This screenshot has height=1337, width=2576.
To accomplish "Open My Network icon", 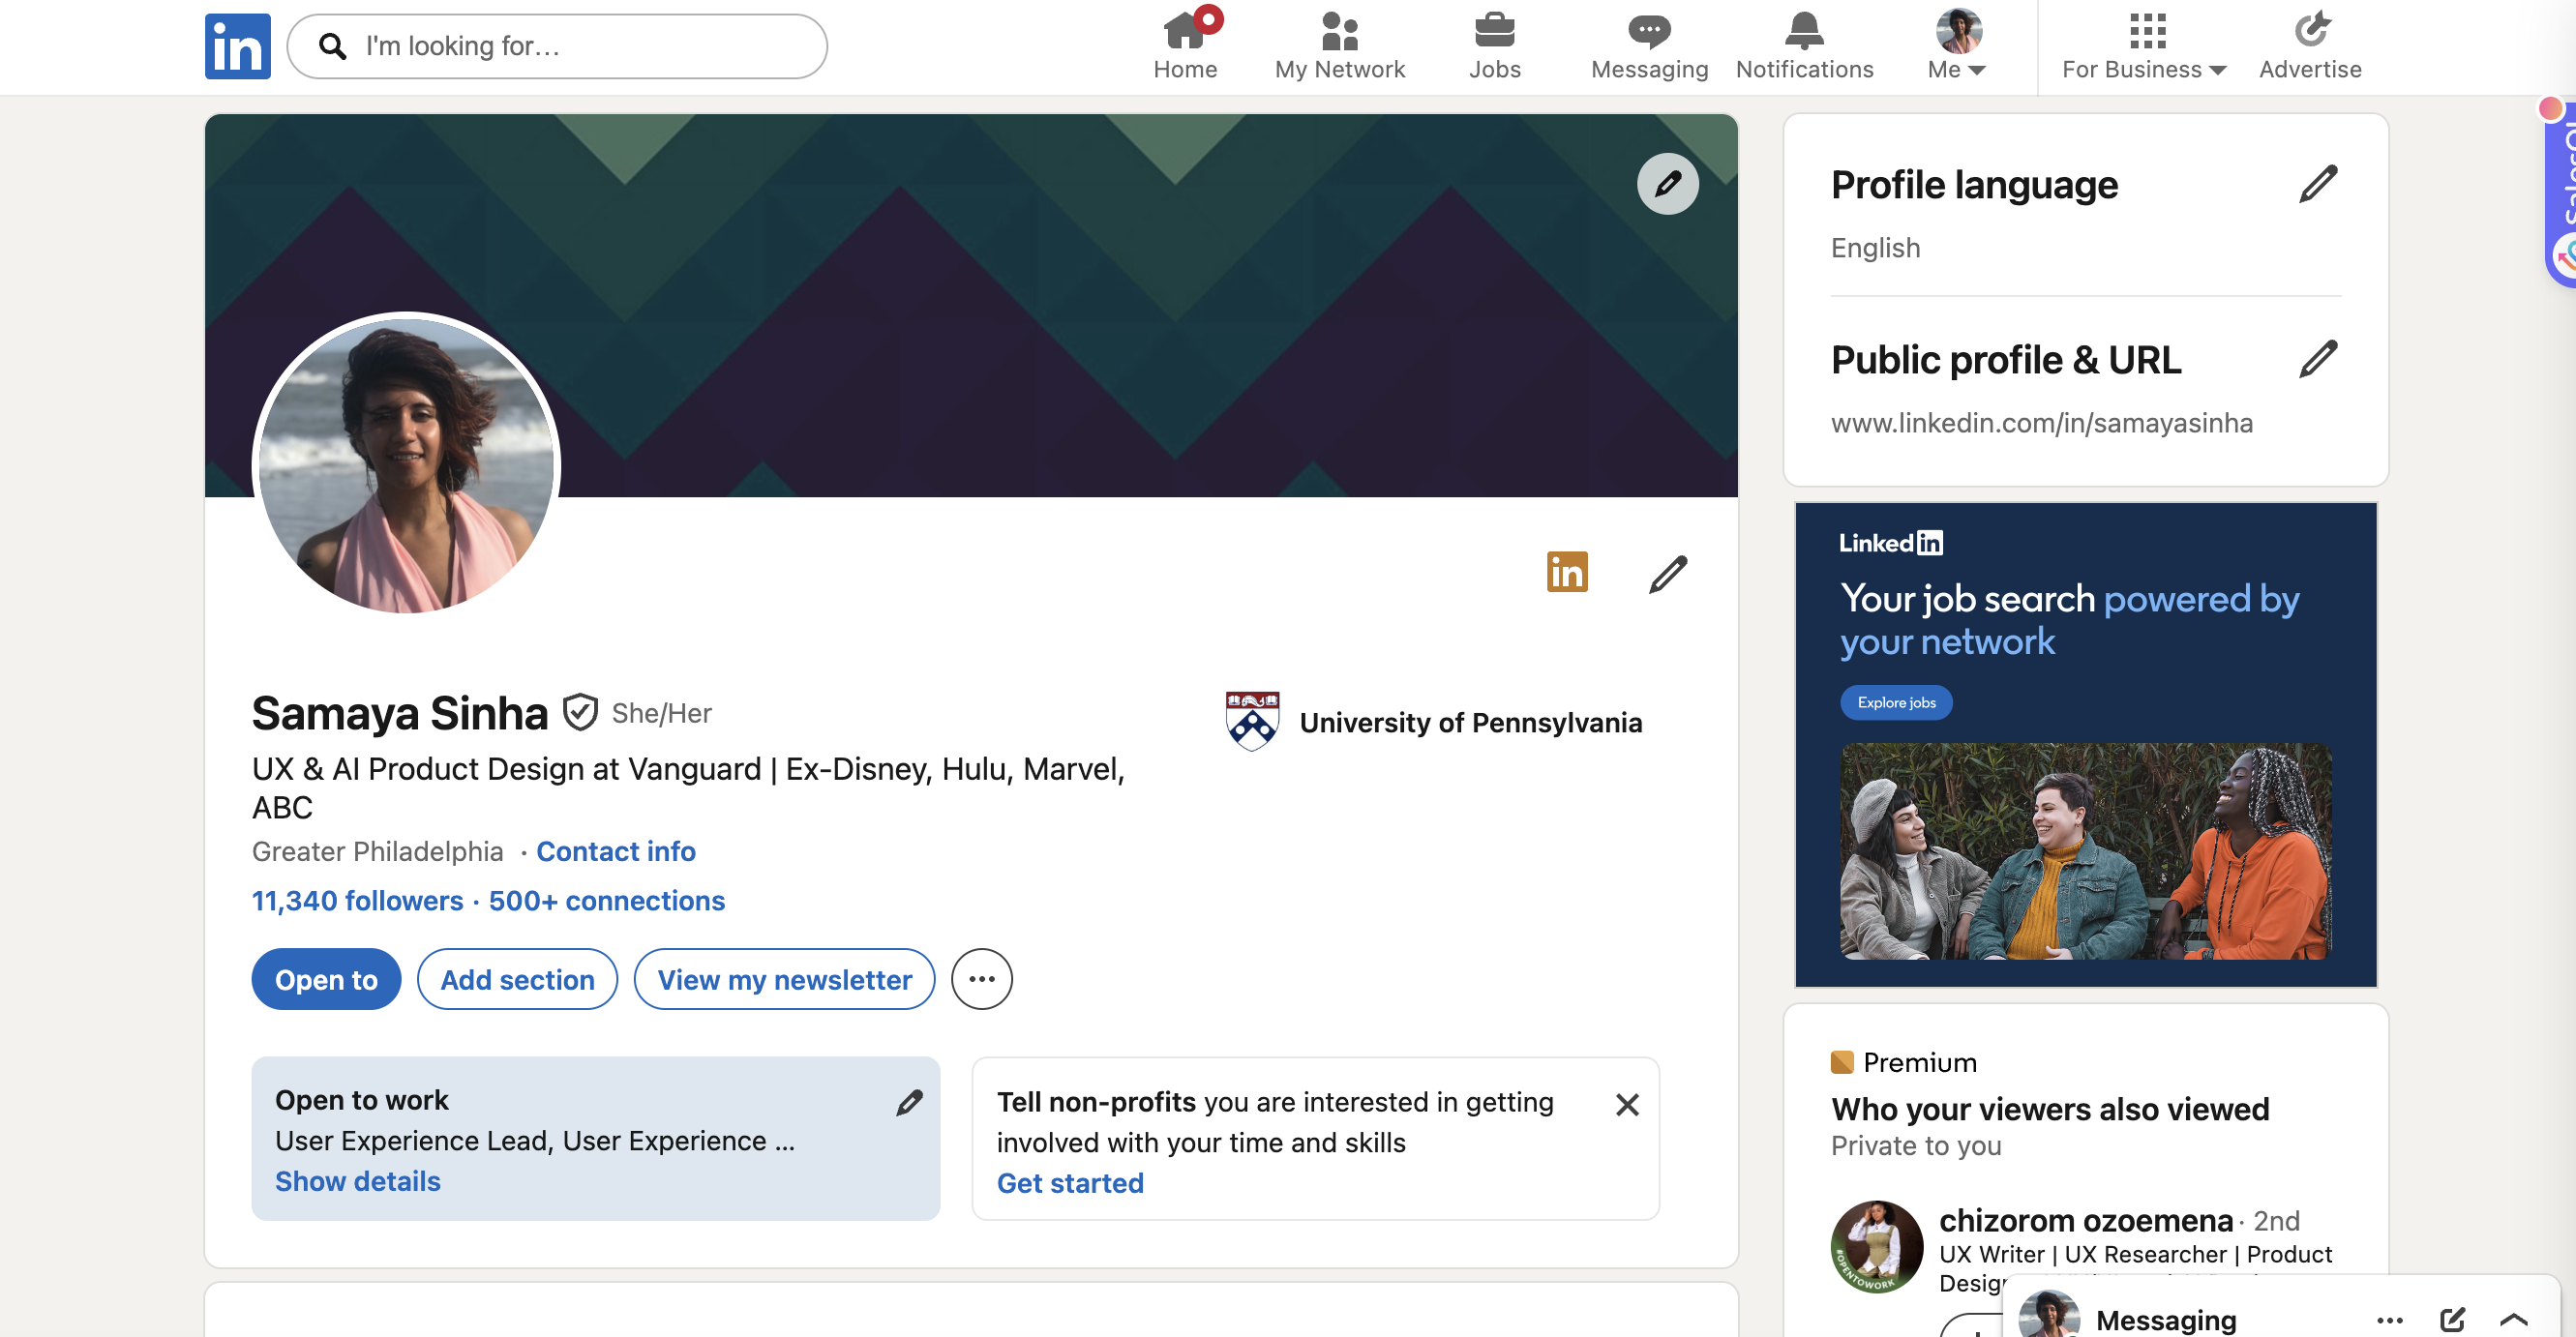I will 1339,31.
